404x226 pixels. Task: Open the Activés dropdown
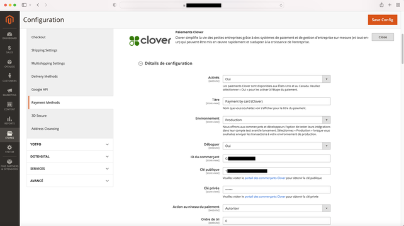(x=276, y=79)
